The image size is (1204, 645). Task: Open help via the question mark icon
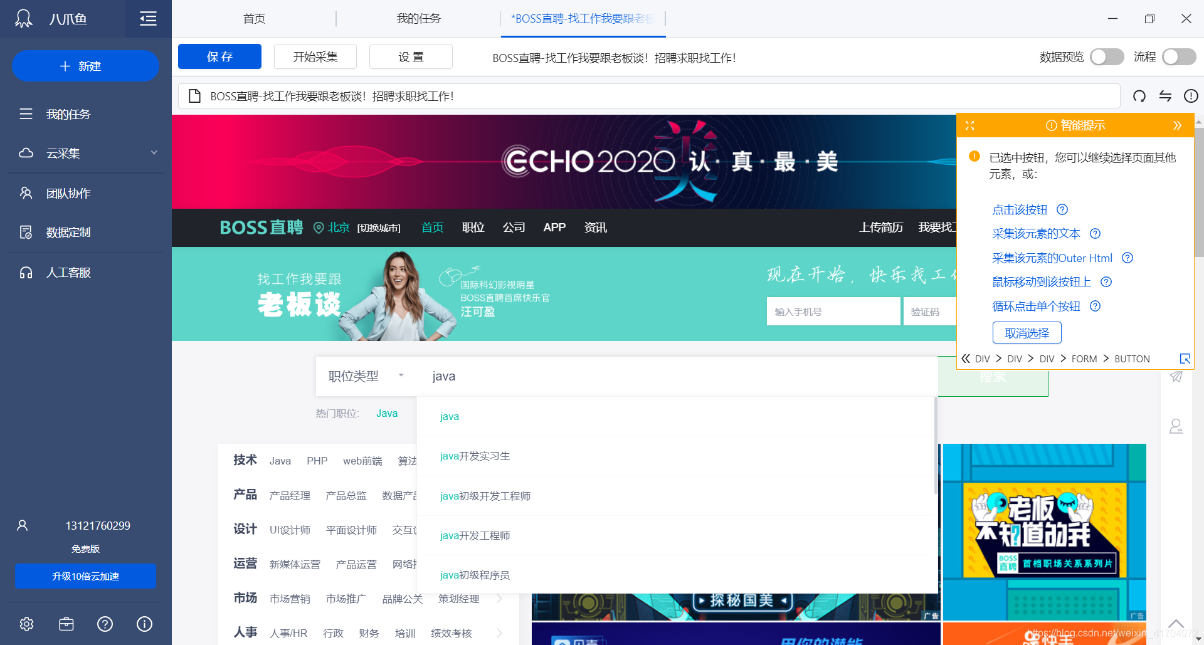click(105, 624)
